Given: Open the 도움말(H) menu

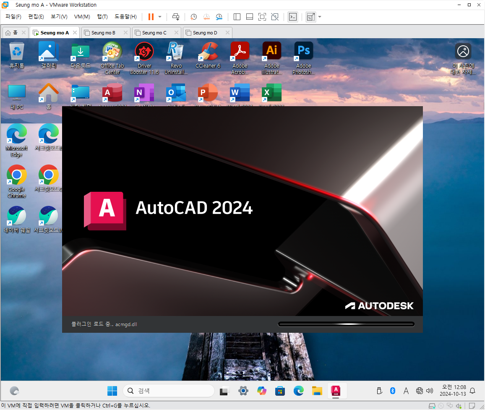Looking at the screenshot, I should click(x=125, y=16).
